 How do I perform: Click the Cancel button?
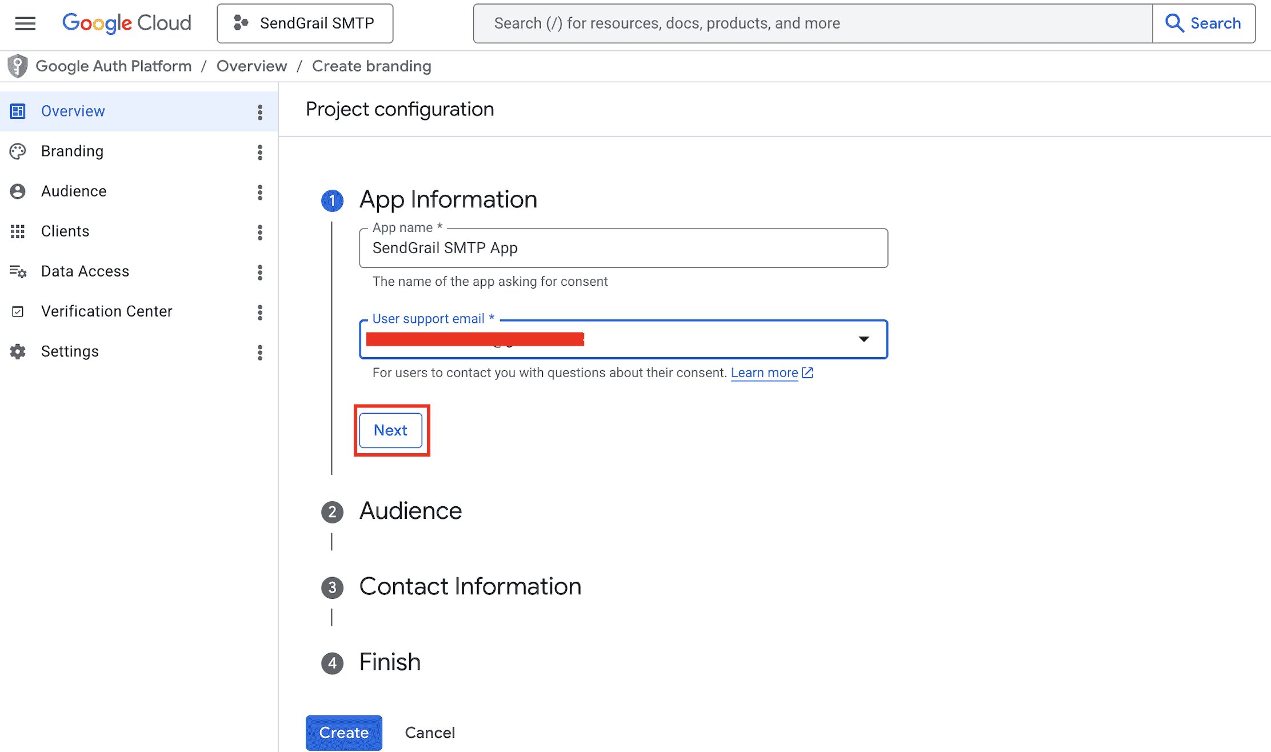click(x=430, y=733)
